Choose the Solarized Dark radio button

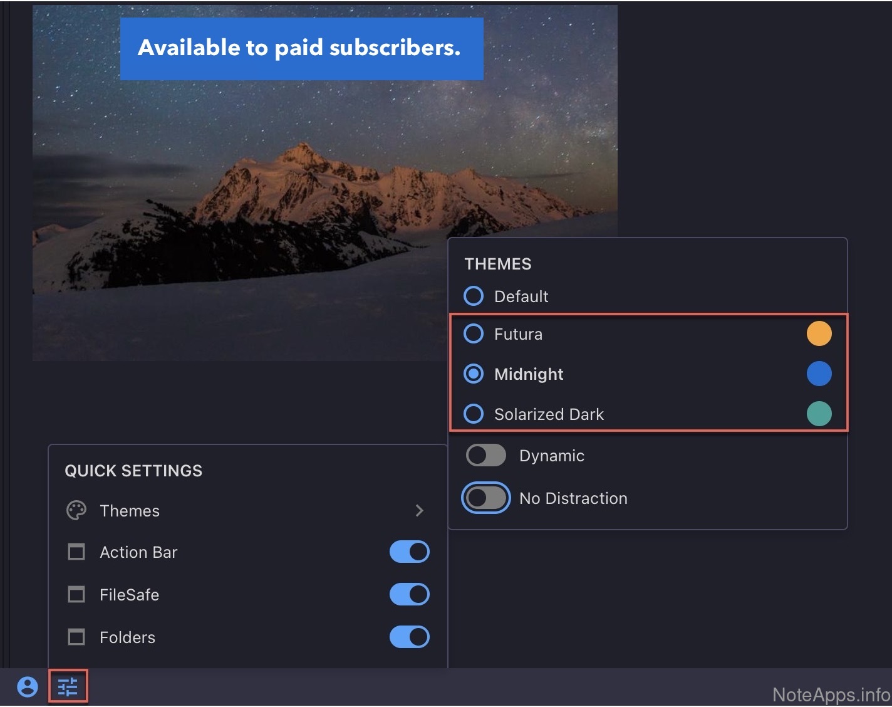(474, 414)
